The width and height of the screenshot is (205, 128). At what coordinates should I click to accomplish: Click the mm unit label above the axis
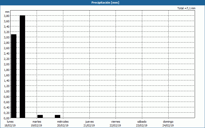point(7,12)
